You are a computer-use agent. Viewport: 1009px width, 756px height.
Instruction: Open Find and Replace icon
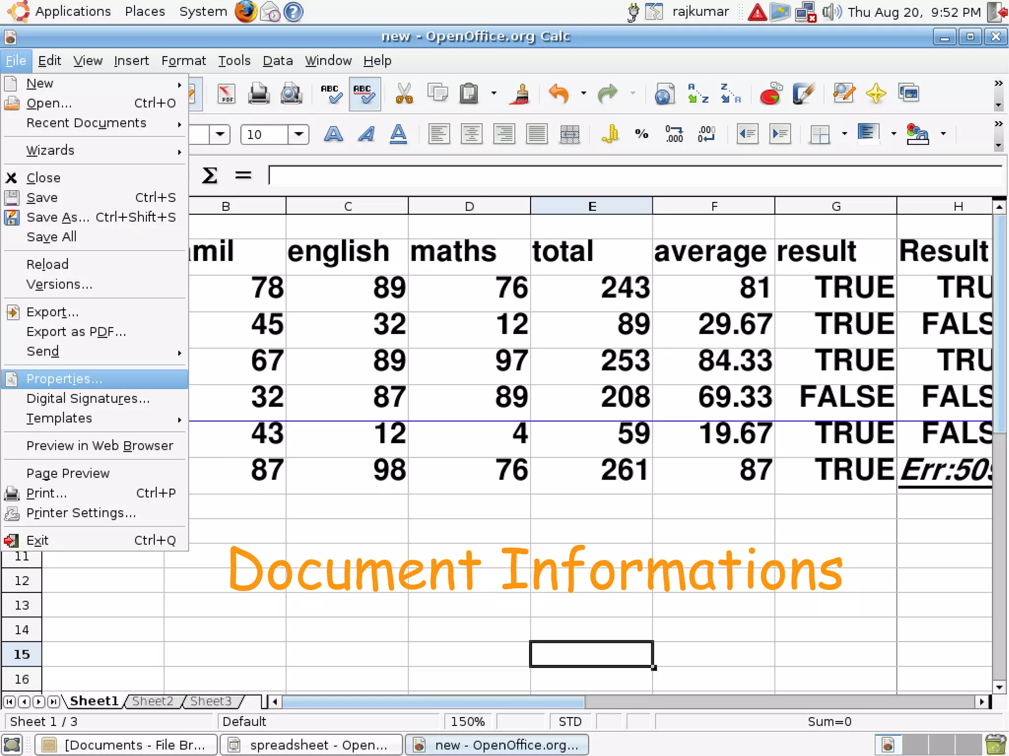pyautogui.click(x=843, y=94)
